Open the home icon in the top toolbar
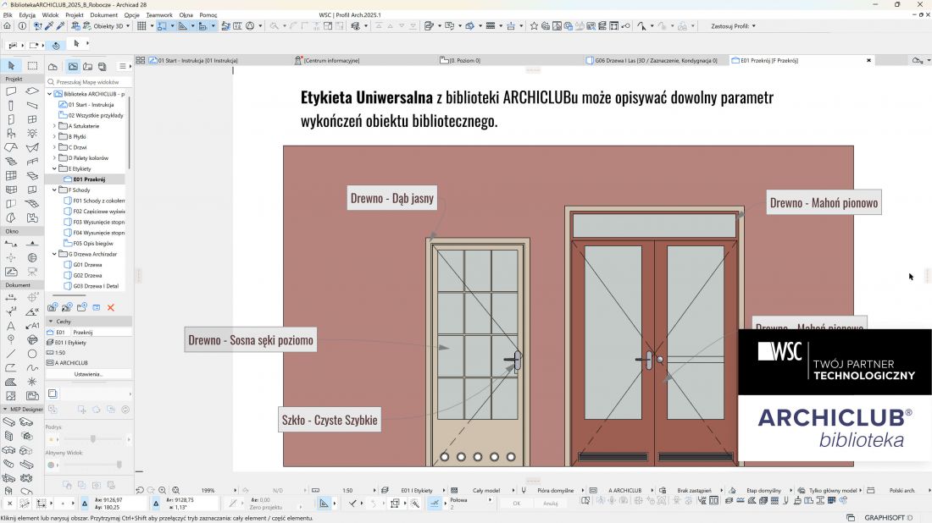 click(x=7, y=26)
